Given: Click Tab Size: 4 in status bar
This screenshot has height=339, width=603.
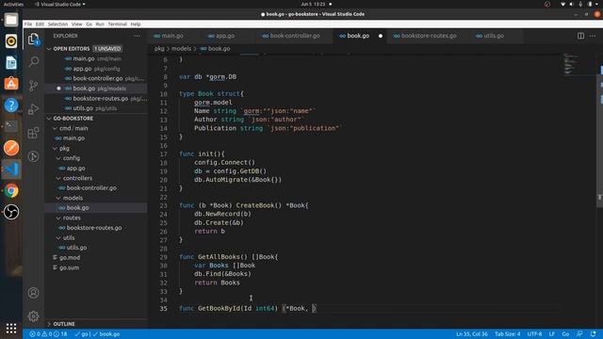Looking at the screenshot, I should point(507,334).
